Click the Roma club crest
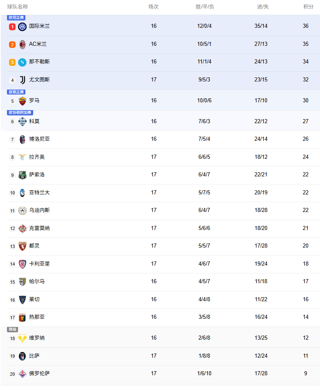The image size is (320, 390). pos(23,101)
